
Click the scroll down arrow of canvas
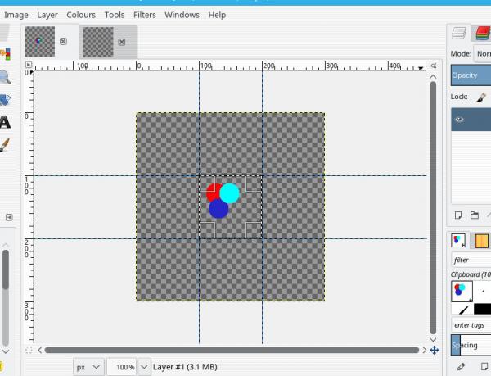tap(433, 339)
